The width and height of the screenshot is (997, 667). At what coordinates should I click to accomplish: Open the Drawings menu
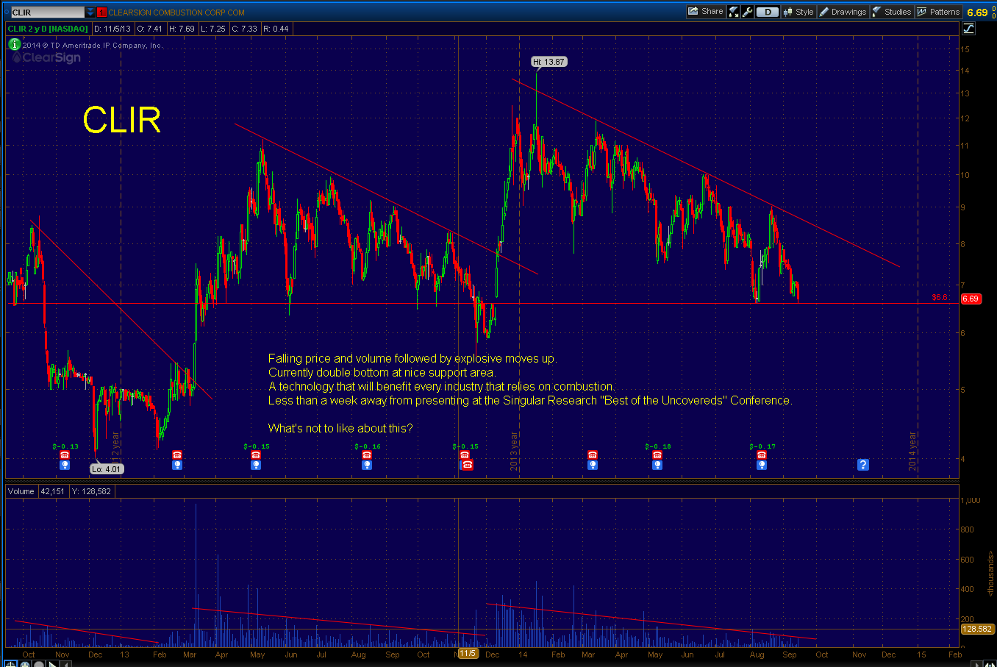point(843,12)
